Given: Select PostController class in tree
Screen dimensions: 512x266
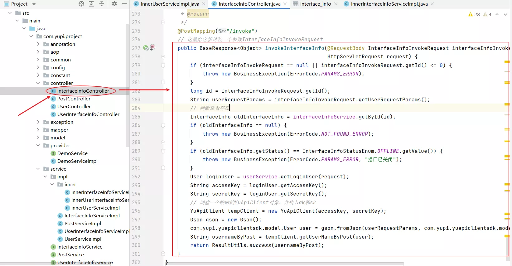Looking at the screenshot, I should (x=74, y=99).
